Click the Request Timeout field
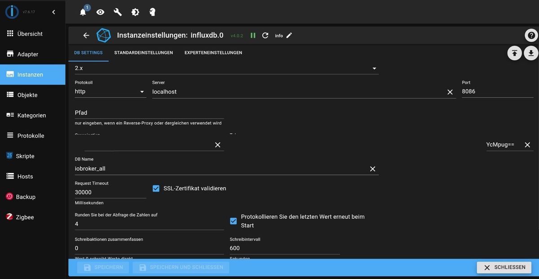 tap(110, 192)
